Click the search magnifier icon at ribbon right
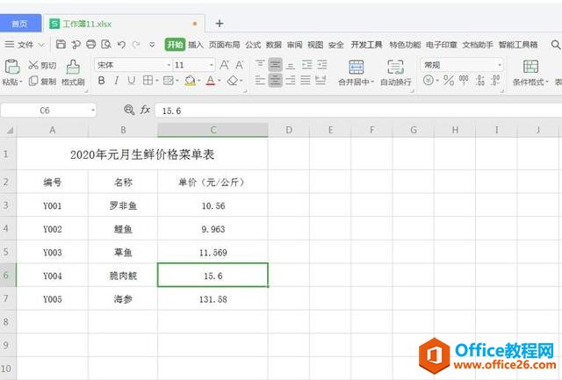The image size is (562, 380). pos(555,45)
